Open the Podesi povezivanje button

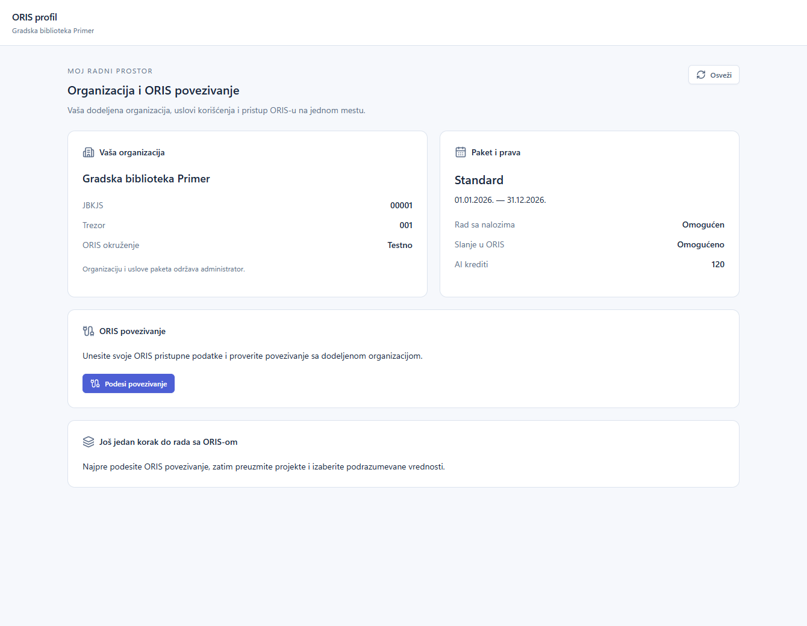[128, 383]
